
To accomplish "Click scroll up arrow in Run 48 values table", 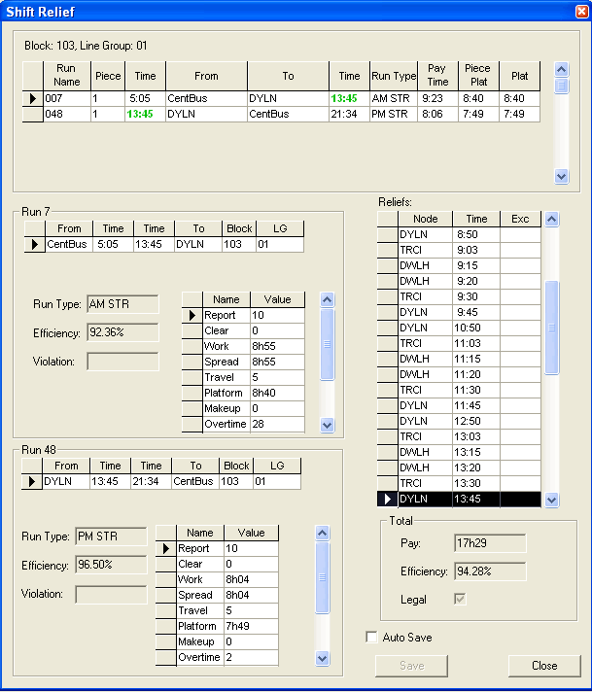I will coord(323,534).
